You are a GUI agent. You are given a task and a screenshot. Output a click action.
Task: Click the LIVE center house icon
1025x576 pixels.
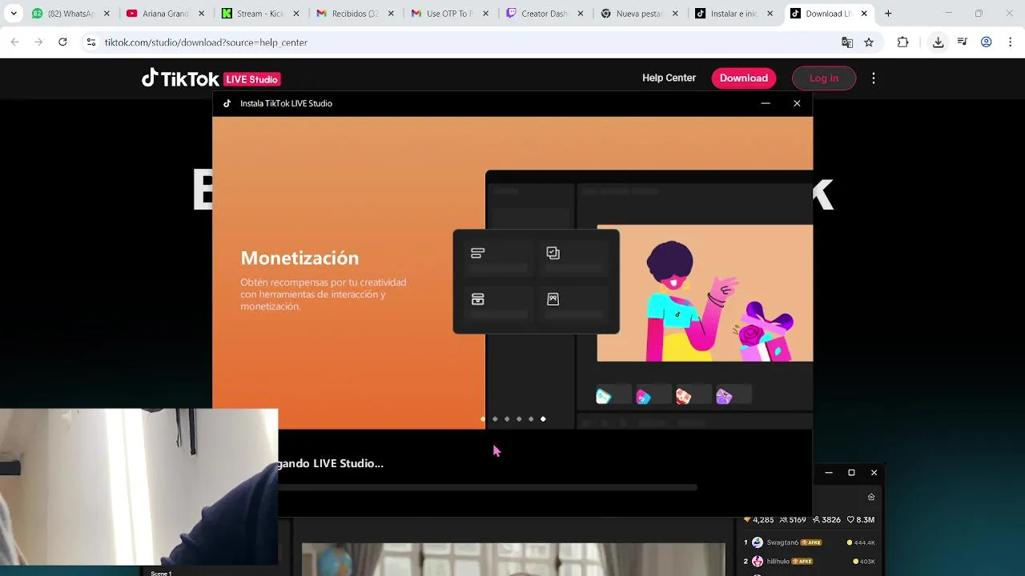tap(871, 497)
